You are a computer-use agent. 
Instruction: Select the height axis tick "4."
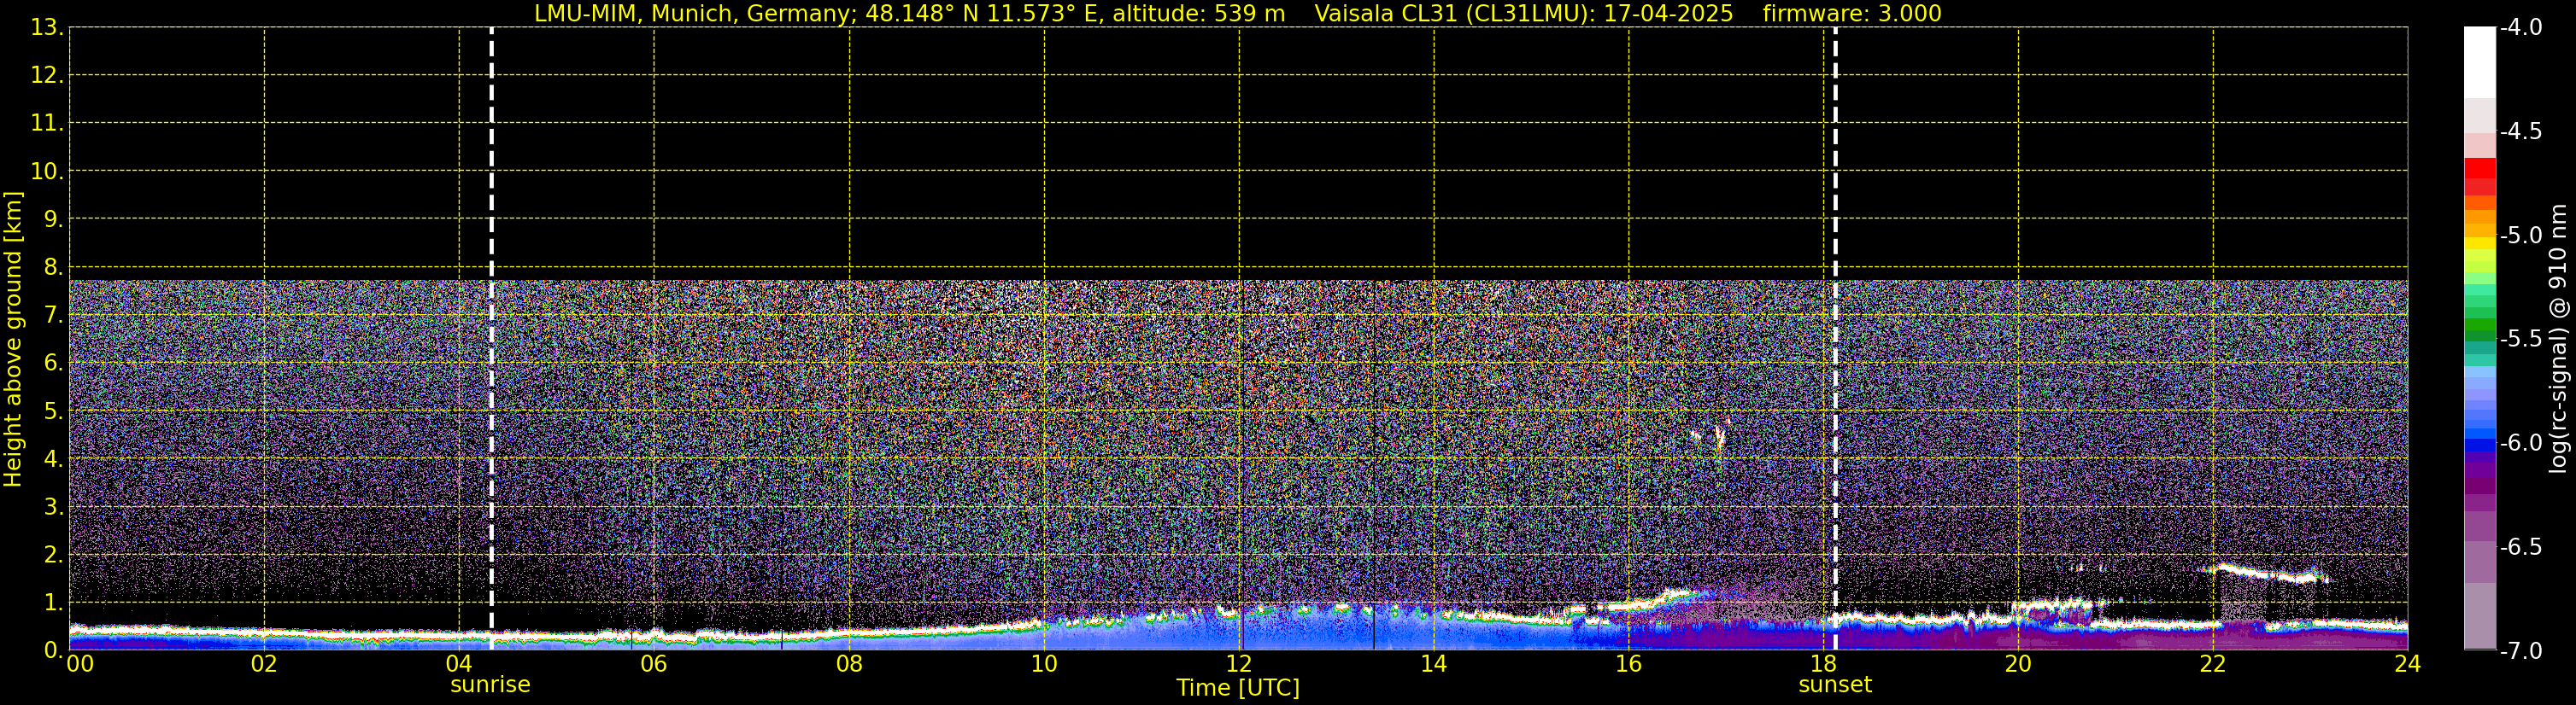click(53, 459)
